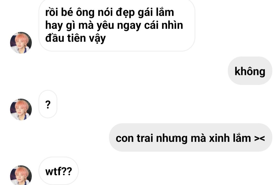Open the sender's avatar beside the long message
This screenshot has height=185, width=279.
[x=21, y=43]
